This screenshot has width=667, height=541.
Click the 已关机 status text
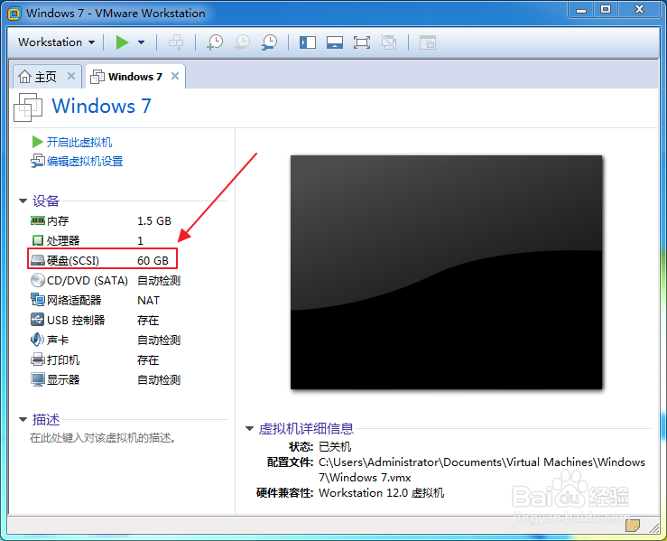pyautogui.click(x=335, y=446)
